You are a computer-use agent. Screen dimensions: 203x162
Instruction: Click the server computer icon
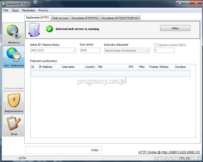[x=34, y=29]
